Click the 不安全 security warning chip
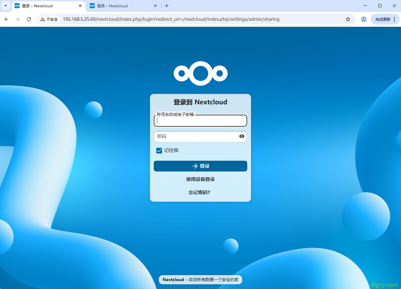Image resolution: width=401 pixels, height=289 pixels. [49, 19]
